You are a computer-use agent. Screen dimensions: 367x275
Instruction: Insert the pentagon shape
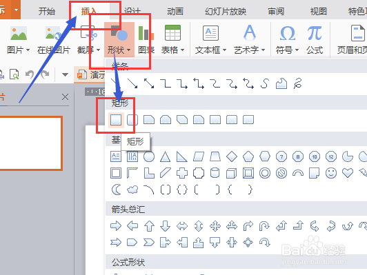[x=248, y=156]
